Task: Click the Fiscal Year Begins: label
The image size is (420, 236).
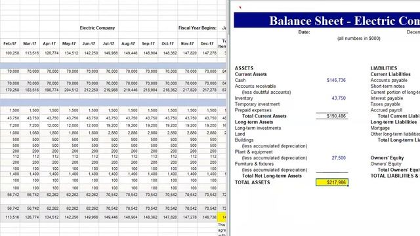Action: (x=198, y=28)
